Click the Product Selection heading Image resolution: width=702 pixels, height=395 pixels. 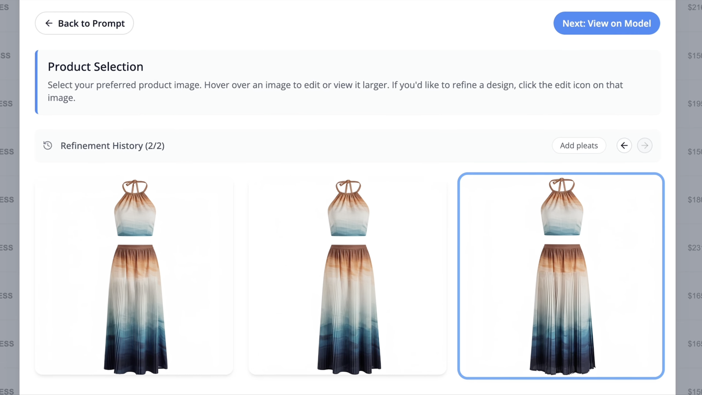pos(95,67)
